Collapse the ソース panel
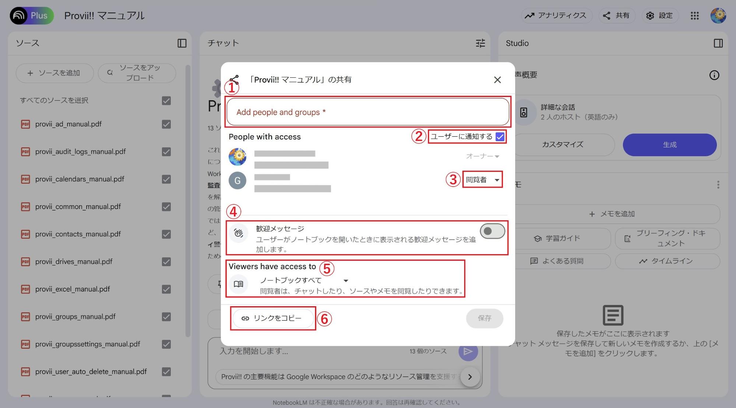 (x=182, y=43)
